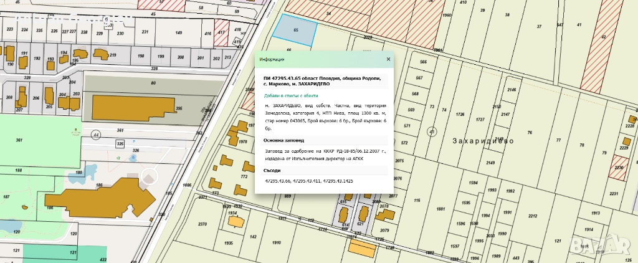Click the boxed 325 map marker
This screenshot has width=638, height=263.
(x=120, y=143)
